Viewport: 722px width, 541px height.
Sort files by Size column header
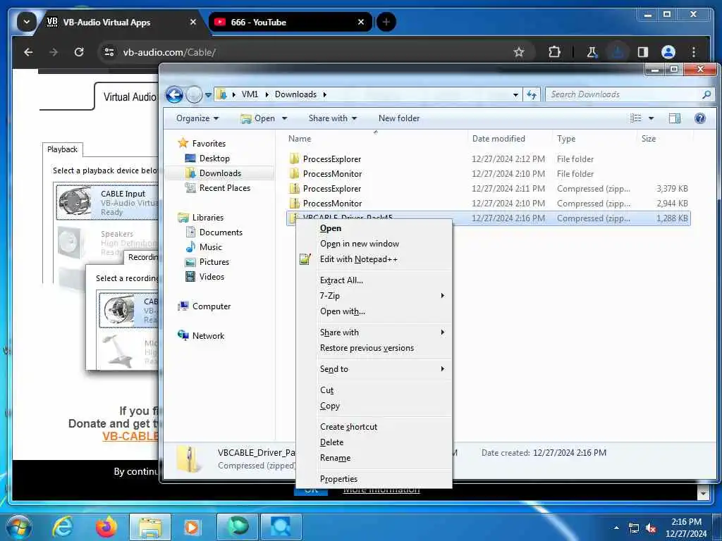point(649,139)
